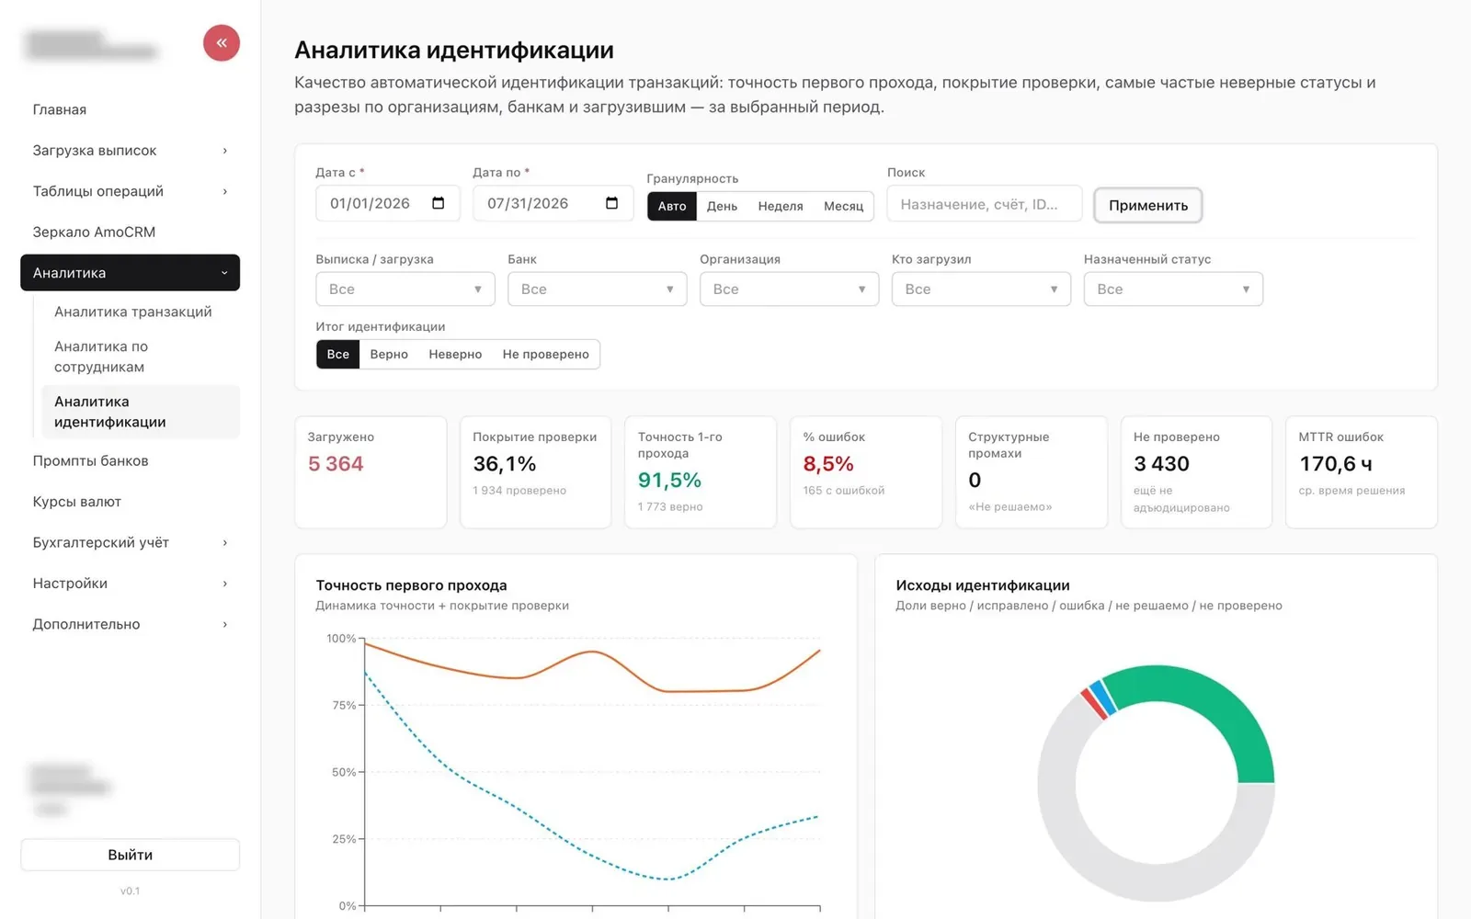1471x919 pixels.
Task: Focus the «Поиск» search field
Action: [x=985, y=204]
